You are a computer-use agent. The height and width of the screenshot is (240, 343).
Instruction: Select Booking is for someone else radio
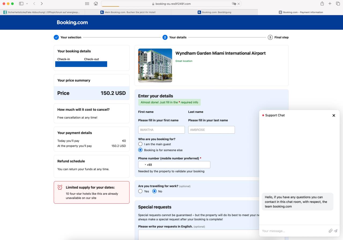click(140, 150)
